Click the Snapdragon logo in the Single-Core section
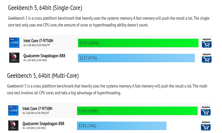 14,58
